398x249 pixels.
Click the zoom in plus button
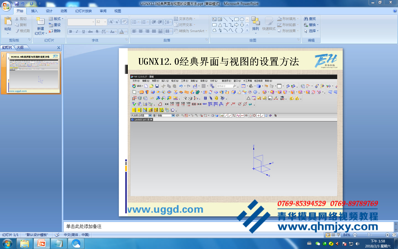click(x=387, y=235)
